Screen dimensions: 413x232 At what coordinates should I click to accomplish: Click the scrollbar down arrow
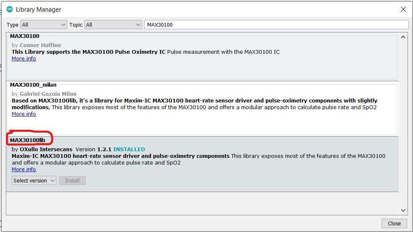(403, 210)
